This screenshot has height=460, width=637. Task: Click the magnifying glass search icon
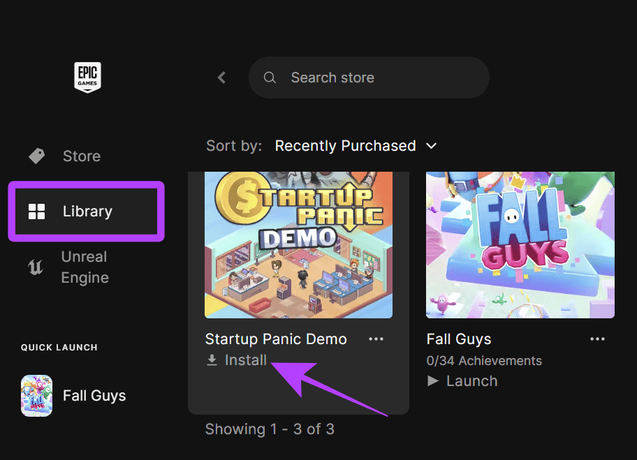click(270, 77)
